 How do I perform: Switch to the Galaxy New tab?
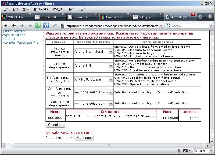[x=148, y=17]
